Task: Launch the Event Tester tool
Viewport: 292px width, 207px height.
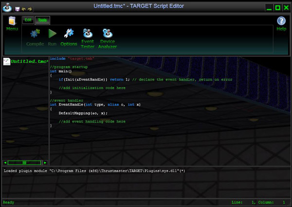Action: (x=88, y=39)
